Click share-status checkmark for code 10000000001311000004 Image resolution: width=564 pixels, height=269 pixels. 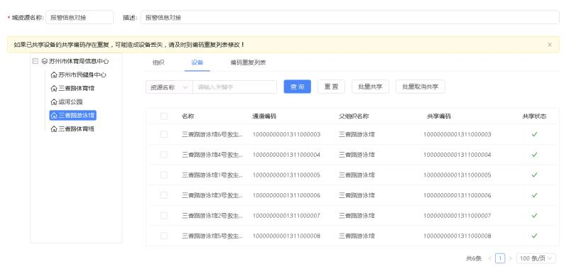pyautogui.click(x=534, y=155)
